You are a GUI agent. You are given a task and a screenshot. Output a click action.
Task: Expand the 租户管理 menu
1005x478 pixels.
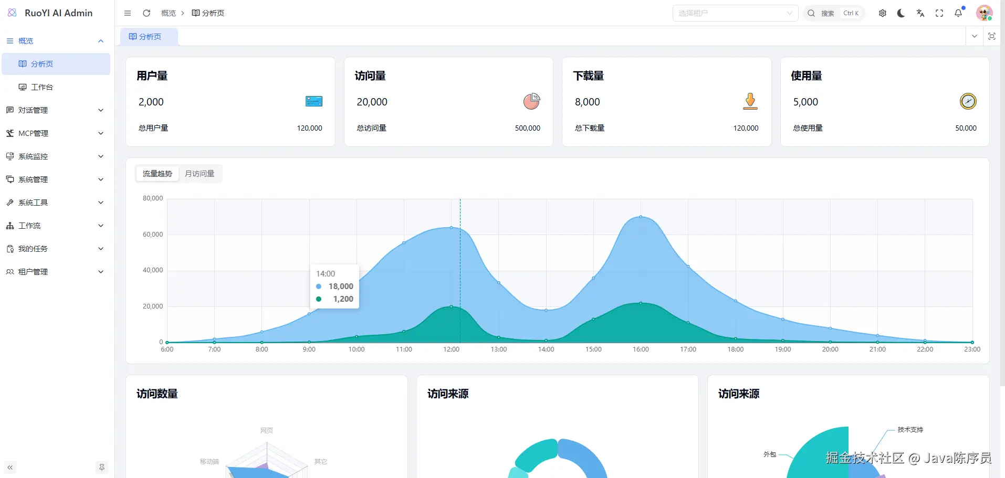coord(56,272)
